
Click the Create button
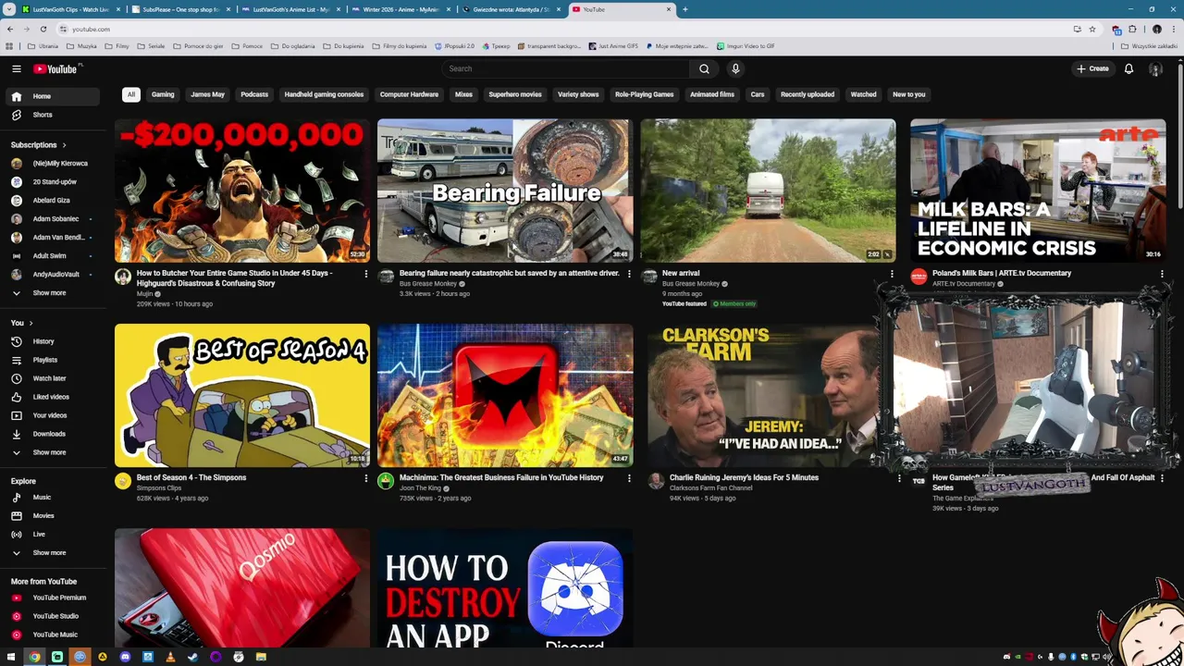pyautogui.click(x=1092, y=68)
